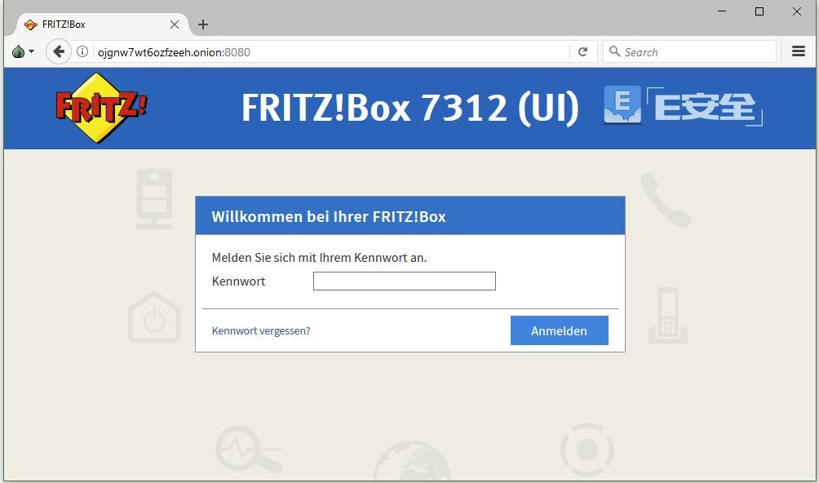Viewport: 819px width, 483px height.
Task: Minimize the browser window
Action: (723, 11)
